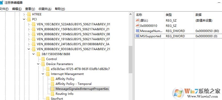Open the 文件(F) menu
222x100 pixels.
click(x=4, y=9)
